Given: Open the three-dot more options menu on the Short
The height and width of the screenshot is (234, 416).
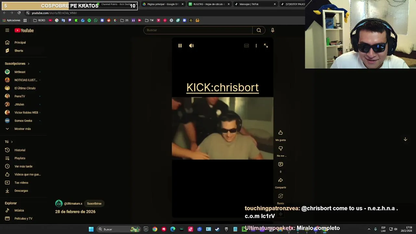Looking at the screenshot, I should (256, 46).
